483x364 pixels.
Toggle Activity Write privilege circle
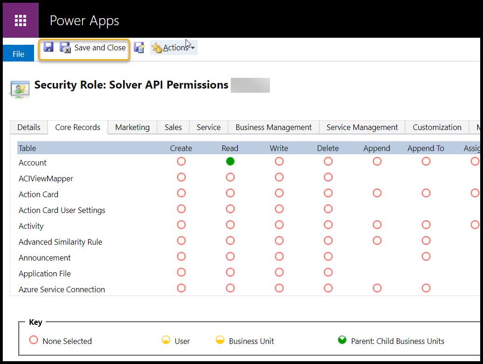(279, 225)
